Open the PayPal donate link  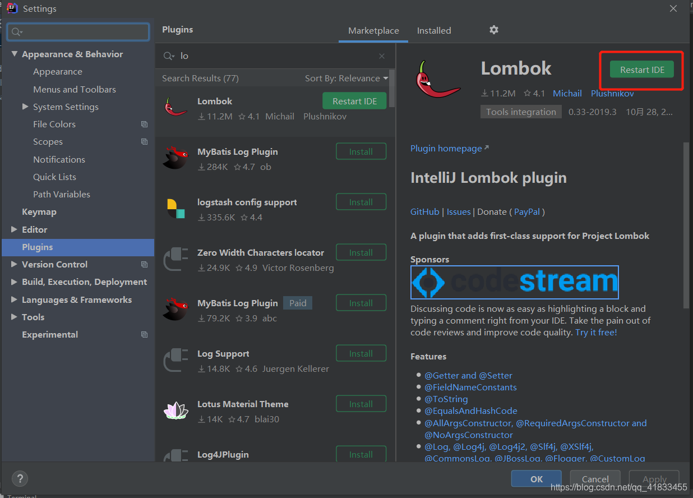[527, 212]
